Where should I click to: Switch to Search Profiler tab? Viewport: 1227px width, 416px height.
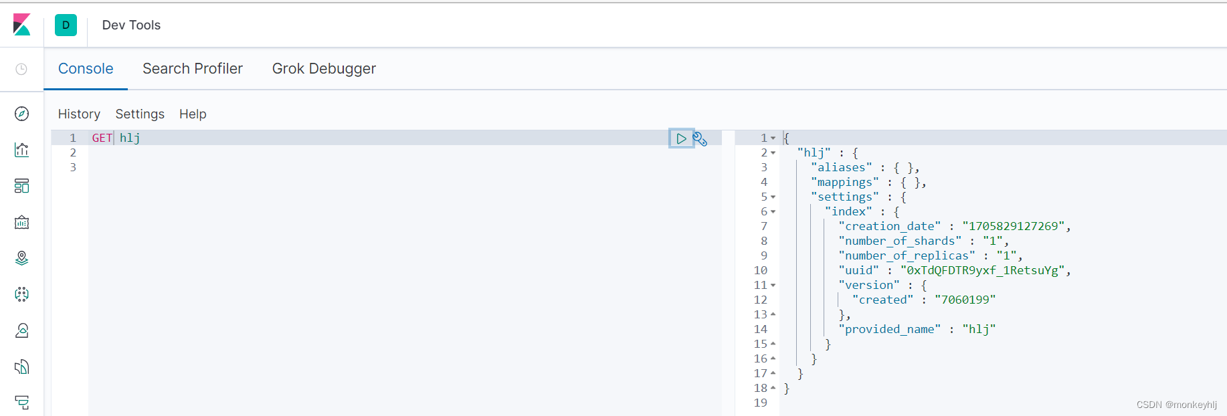pos(193,69)
